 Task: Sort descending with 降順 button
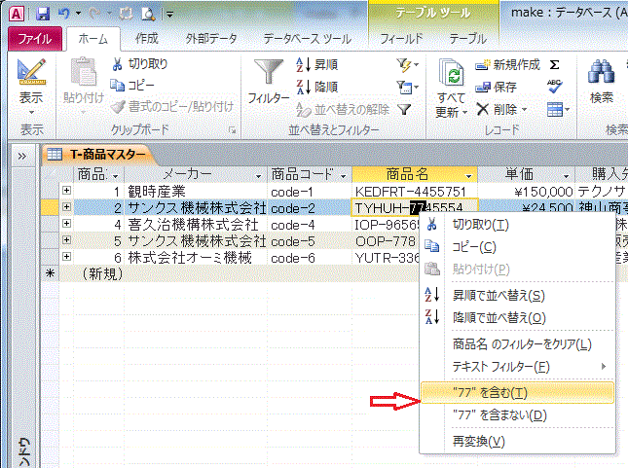click(x=317, y=87)
